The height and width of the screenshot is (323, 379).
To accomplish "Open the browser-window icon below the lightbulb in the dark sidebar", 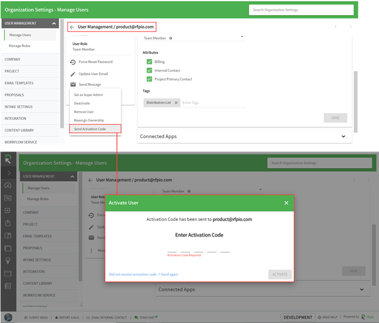I will point(8,273).
